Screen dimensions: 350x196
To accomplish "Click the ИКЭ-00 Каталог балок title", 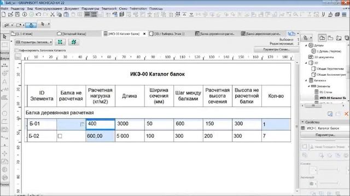I will pos(157,74).
